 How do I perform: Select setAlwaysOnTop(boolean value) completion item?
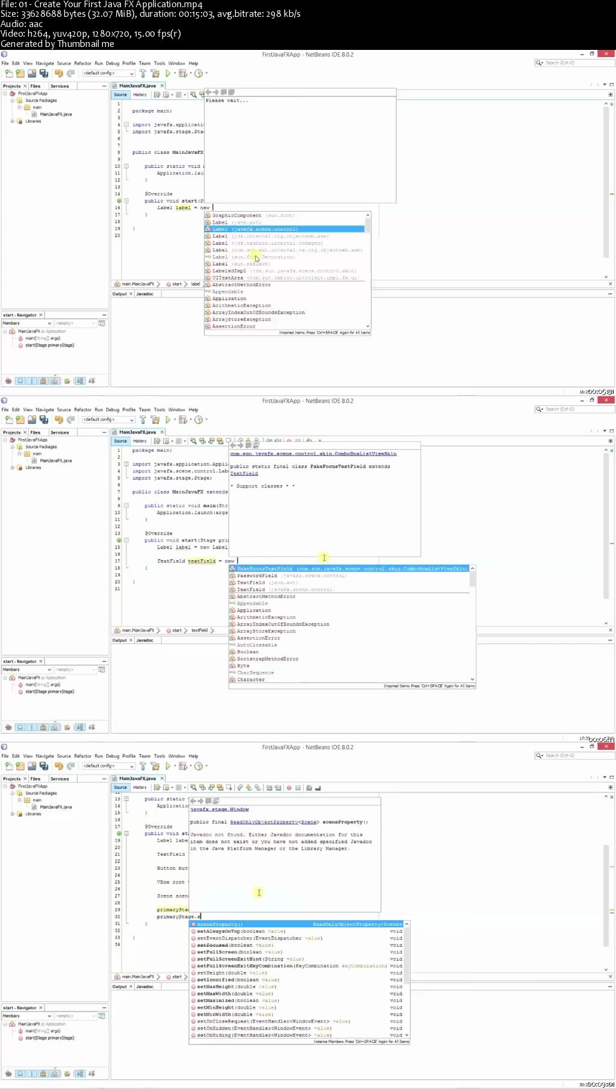click(297, 931)
